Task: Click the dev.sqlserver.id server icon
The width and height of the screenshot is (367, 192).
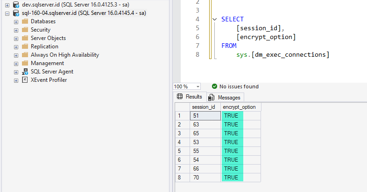Action: 16,5
